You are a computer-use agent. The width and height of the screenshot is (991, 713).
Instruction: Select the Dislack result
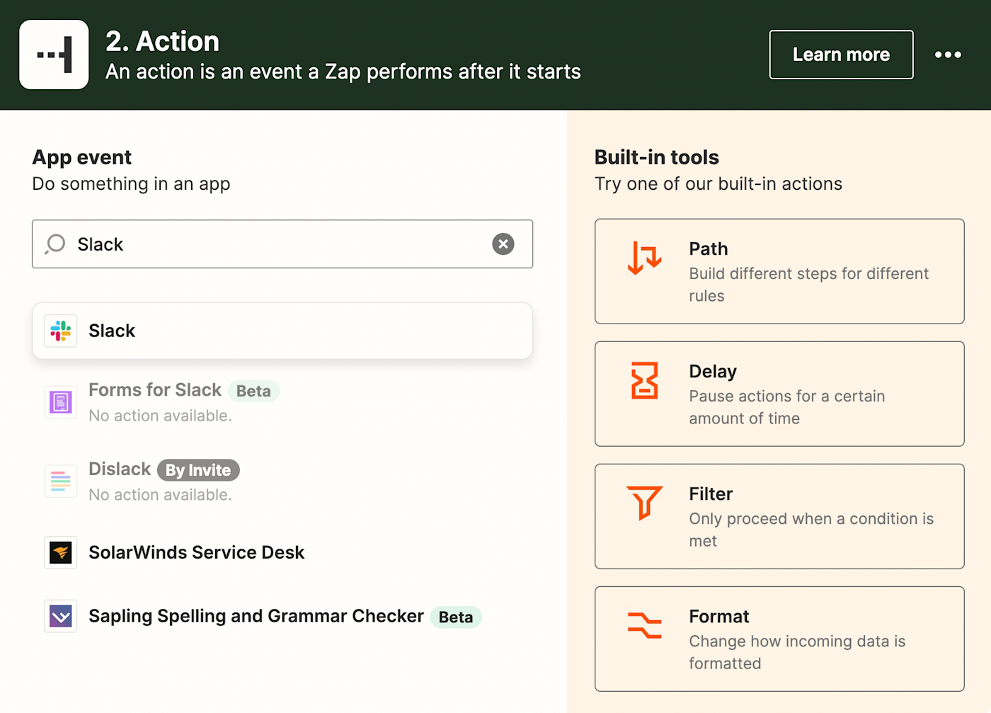point(282,481)
